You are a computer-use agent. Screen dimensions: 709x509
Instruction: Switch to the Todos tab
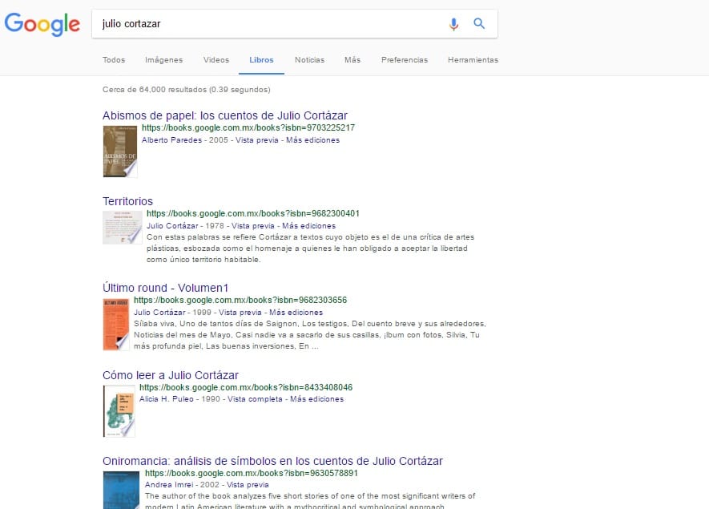[x=114, y=60]
